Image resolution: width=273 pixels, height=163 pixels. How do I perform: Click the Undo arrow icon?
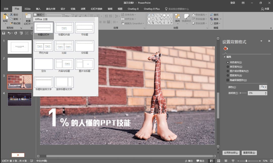coord(9,33)
